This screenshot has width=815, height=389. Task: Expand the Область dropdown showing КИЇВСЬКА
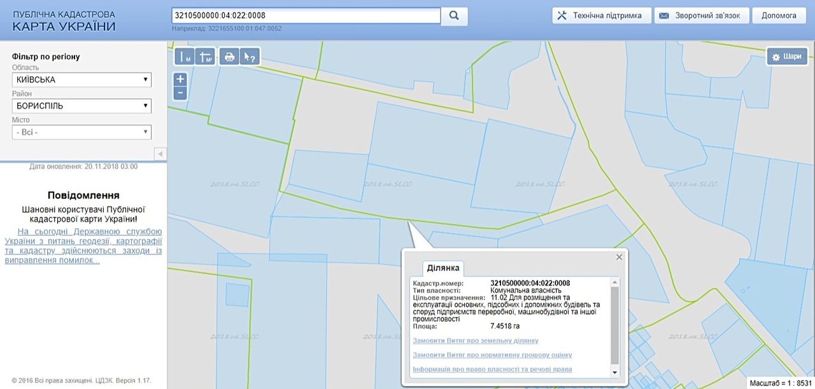(81, 79)
